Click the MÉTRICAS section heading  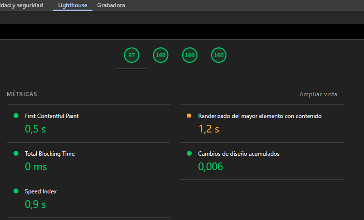point(22,94)
